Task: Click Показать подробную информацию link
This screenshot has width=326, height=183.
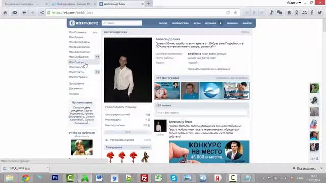Action: pyautogui.click(x=209, y=69)
